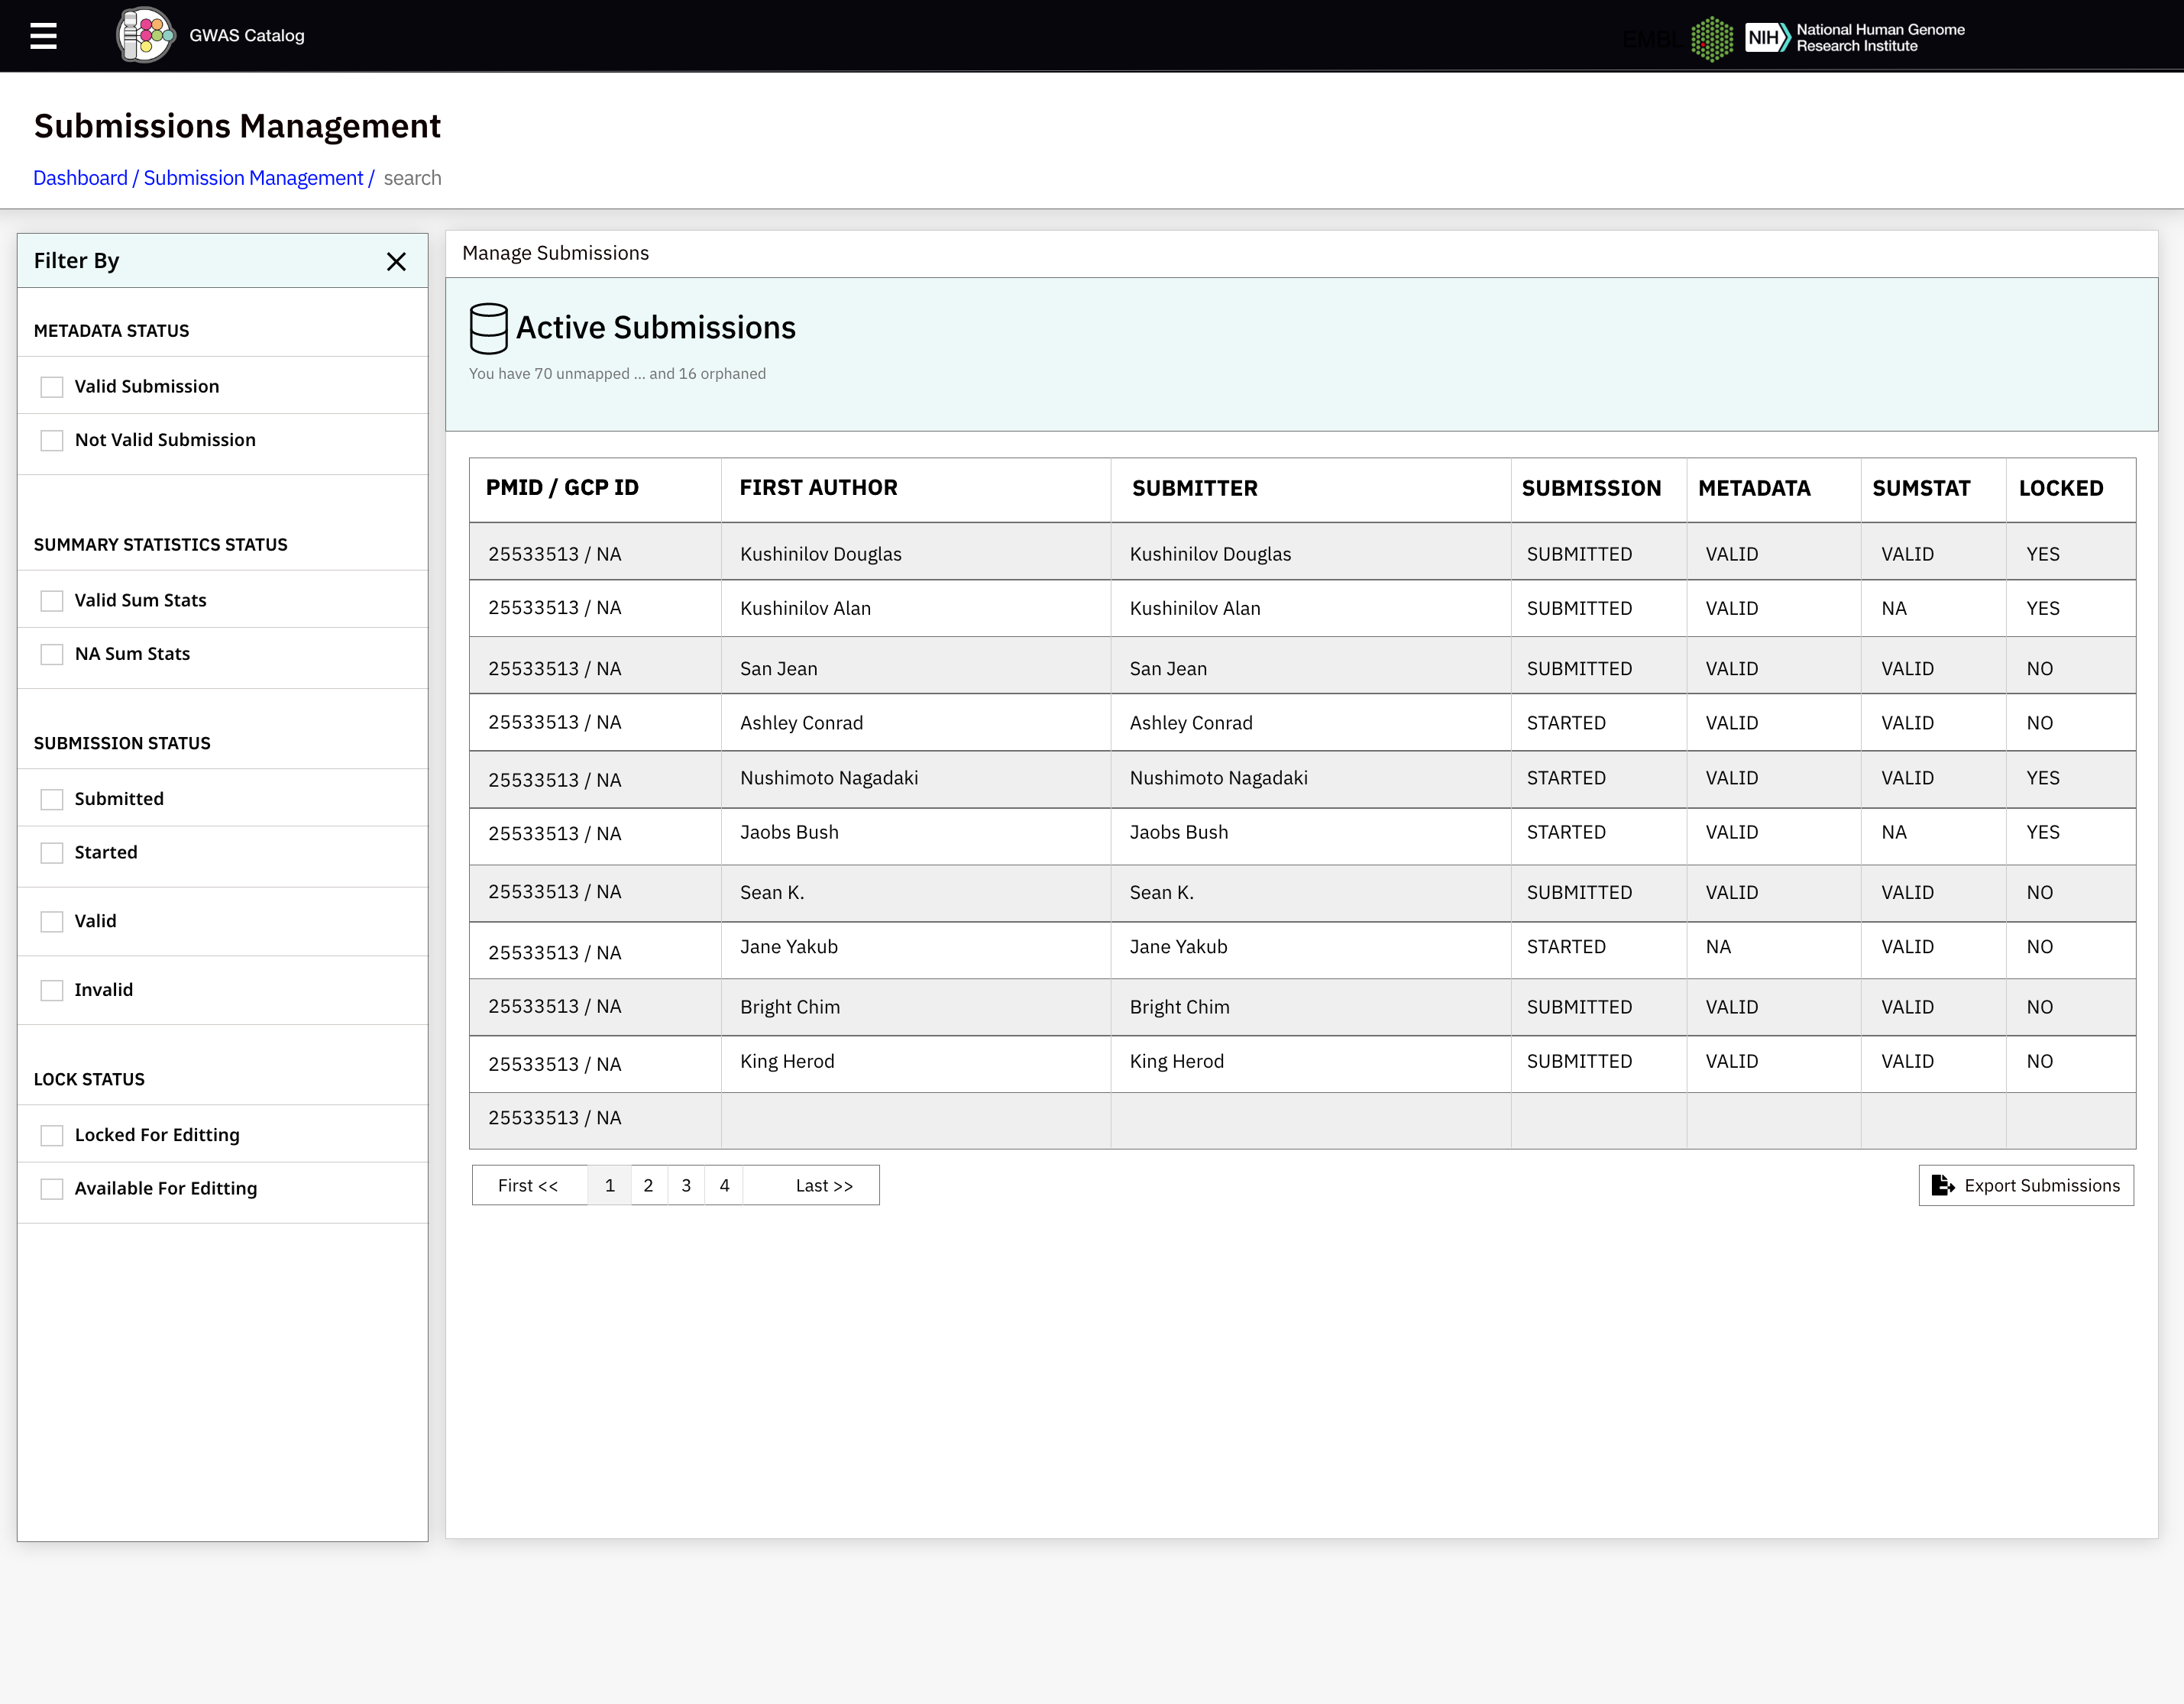Toggle the Valid status checkbox

pos(52,921)
